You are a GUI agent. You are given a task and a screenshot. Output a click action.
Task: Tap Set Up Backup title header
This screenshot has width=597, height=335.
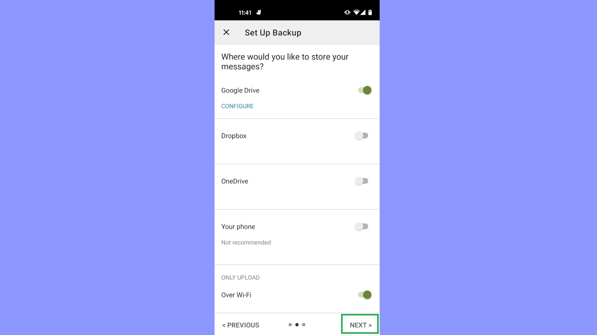click(x=273, y=32)
